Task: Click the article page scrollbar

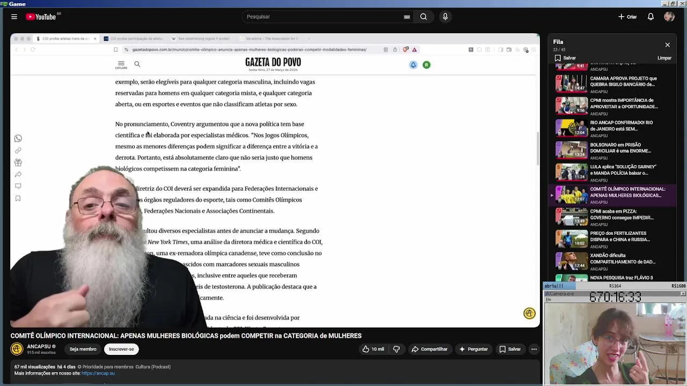Action: coord(538,149)
